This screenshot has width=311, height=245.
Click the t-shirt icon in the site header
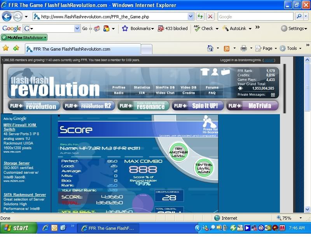pyautogui.click(x=205, y=72)
